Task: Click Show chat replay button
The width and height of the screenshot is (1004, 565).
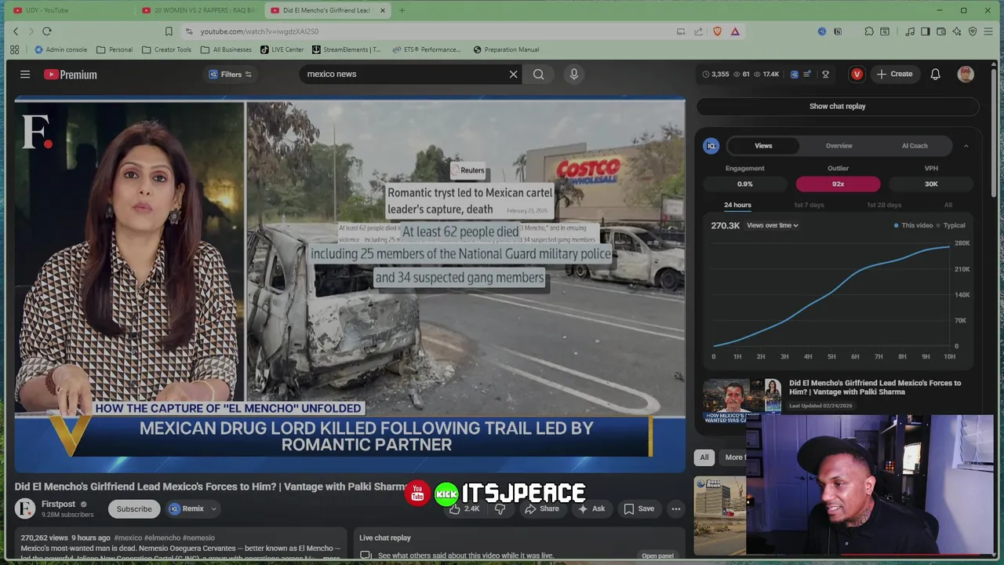Action: click(x=837, y=107)
